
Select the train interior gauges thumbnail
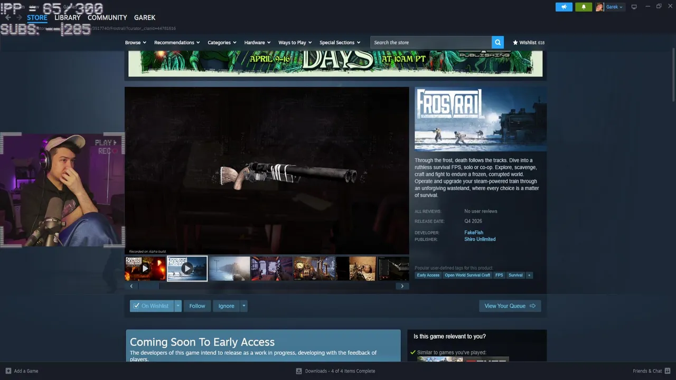click(314, 269)
